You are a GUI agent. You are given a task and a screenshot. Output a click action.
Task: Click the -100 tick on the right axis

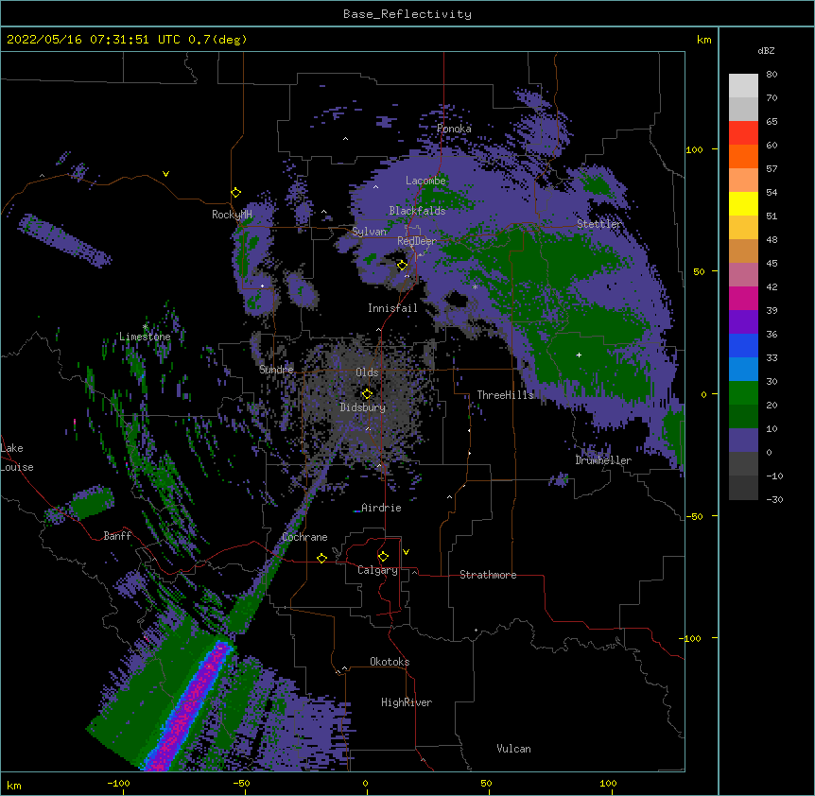[x=692, y=638]
